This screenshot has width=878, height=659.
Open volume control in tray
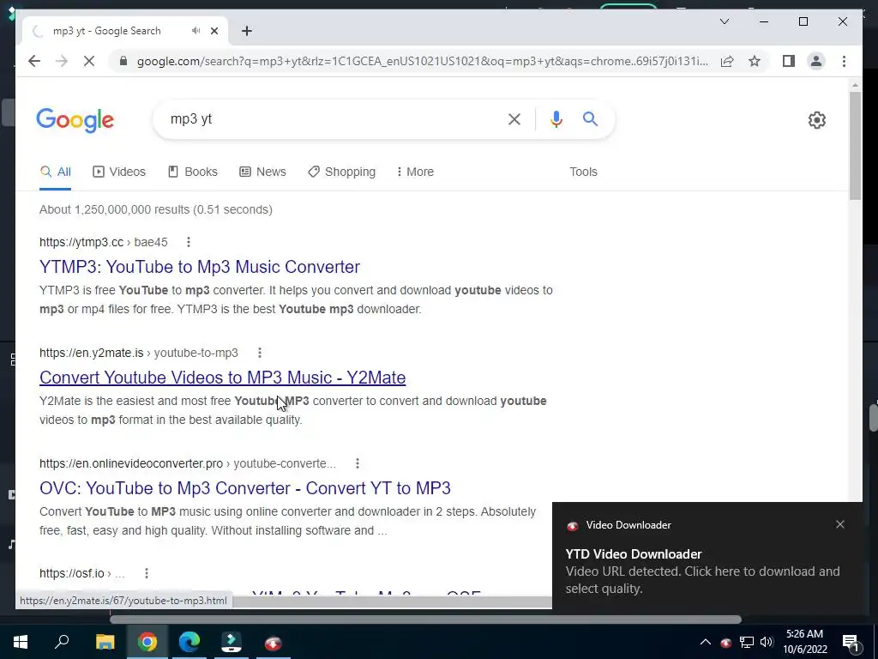click(767, 642)
